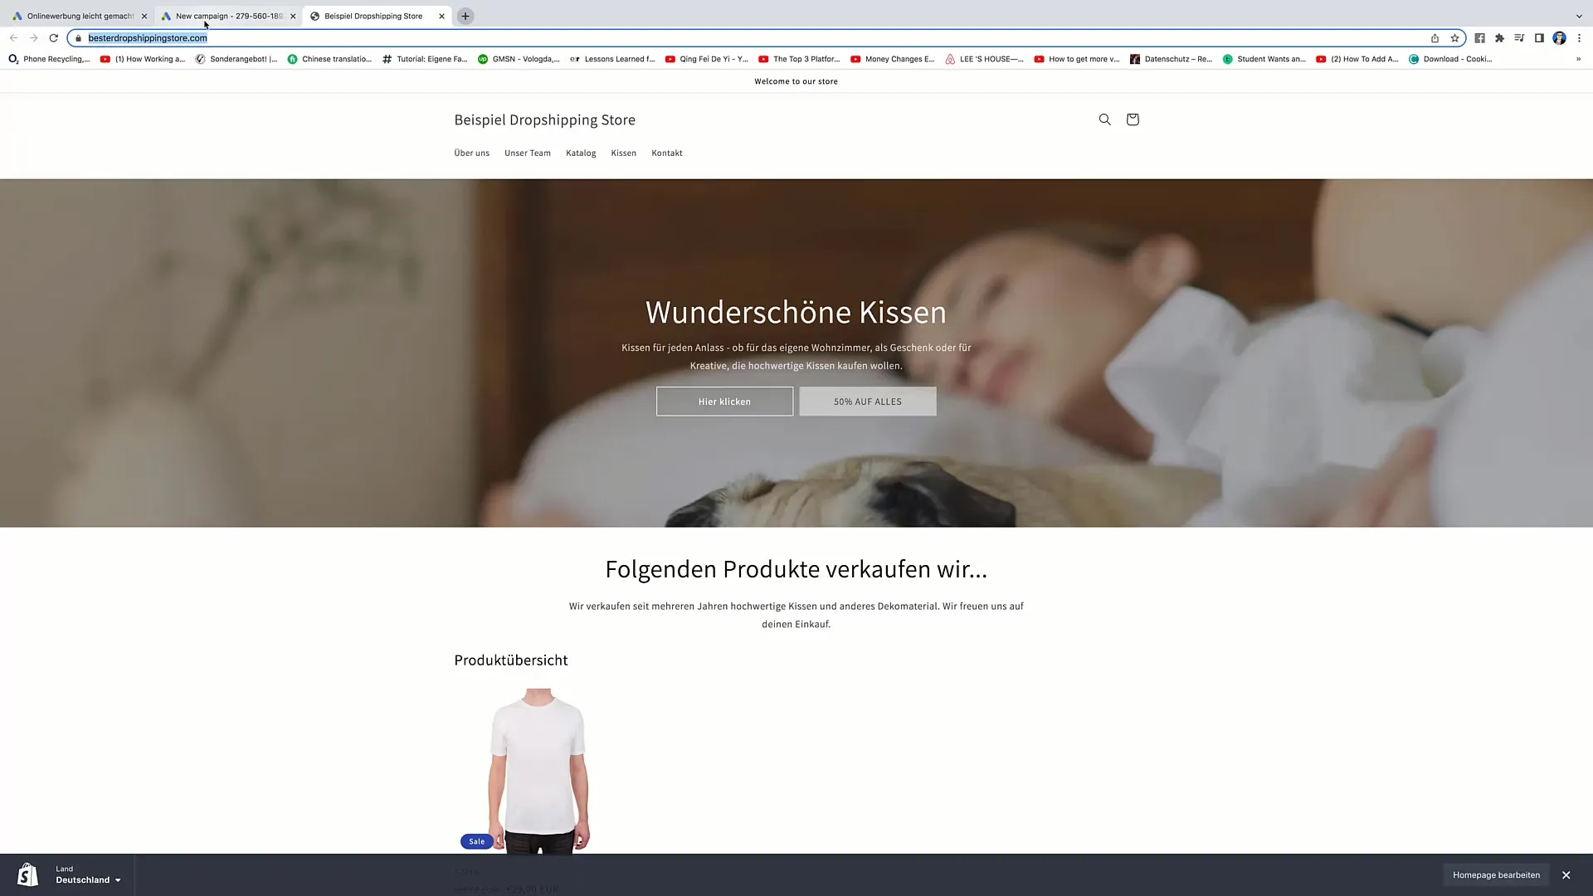Image resolution: width=1593 pixels, height=896 pixels.
Task: Click the product thumbnail image
Action: (x=537, y=768)
